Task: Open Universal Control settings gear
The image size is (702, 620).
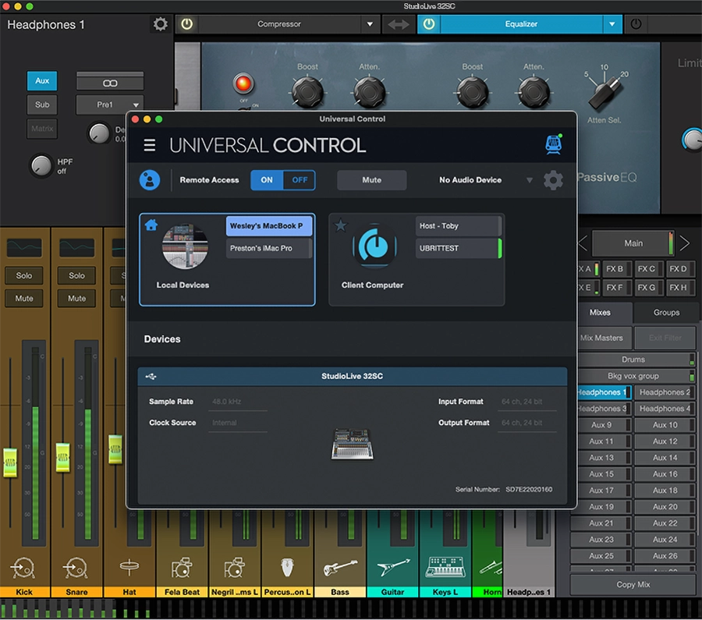Action: point(553,180)
